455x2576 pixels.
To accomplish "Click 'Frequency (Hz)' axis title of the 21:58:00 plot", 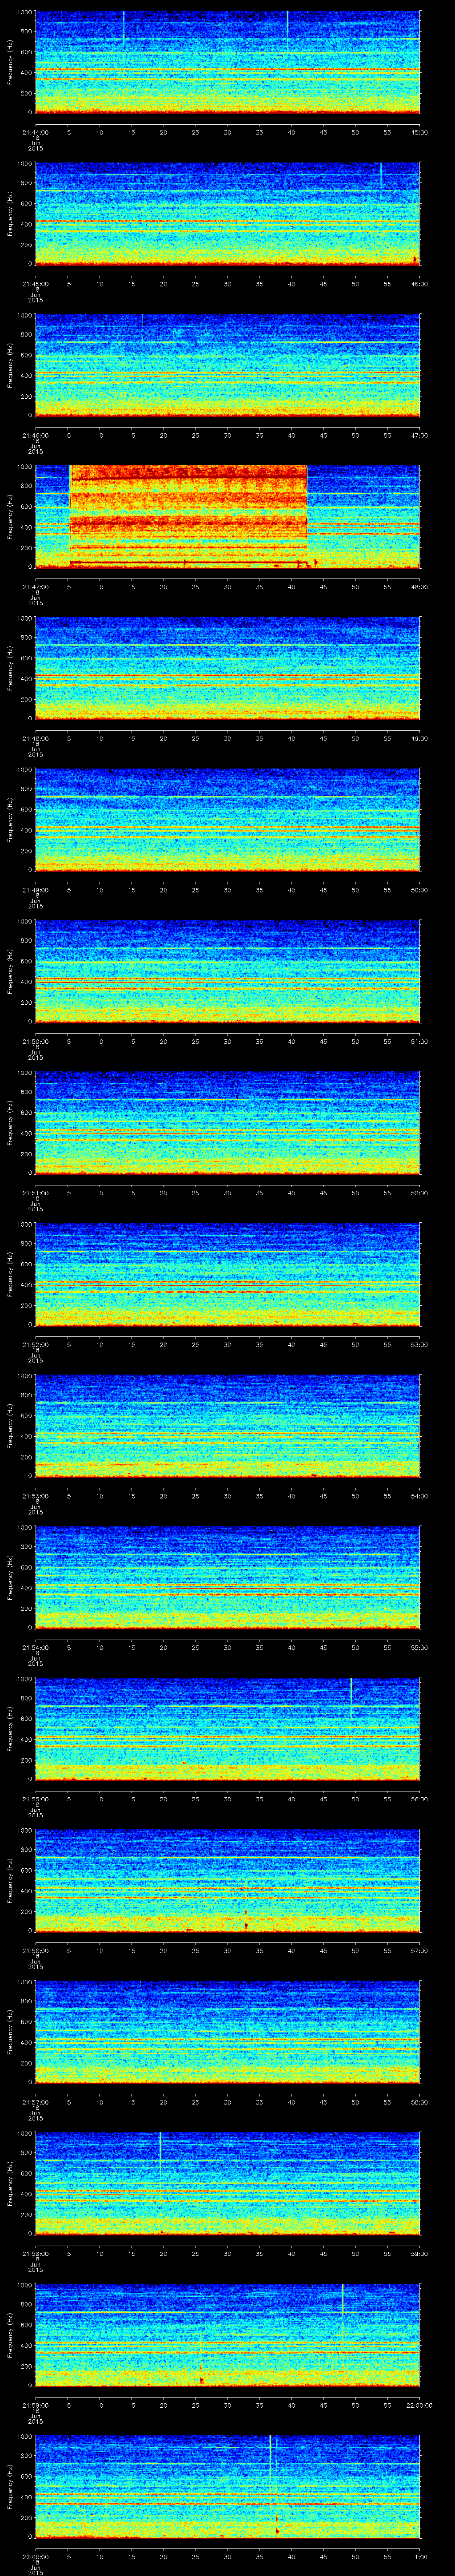I will pos(10,2183).
